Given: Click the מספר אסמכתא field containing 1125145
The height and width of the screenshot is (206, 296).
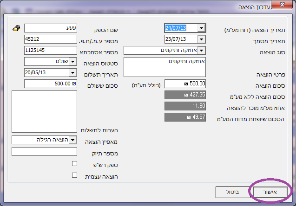Looking at the screenshot, I should tap(51, 50).
